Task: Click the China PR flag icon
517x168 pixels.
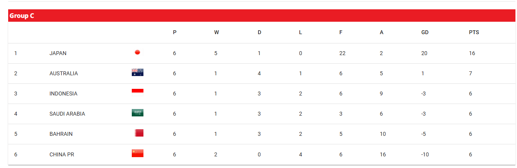Action: [x=138, y=153]
